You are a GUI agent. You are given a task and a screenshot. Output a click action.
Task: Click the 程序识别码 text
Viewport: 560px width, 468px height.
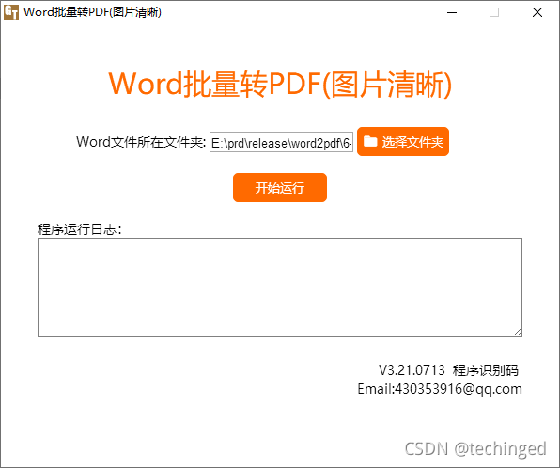pos(486,370)
